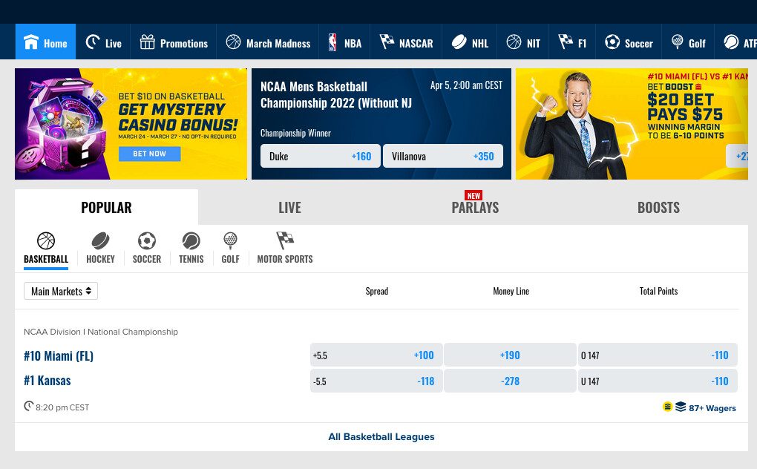
Task: Open the March Madness menu item
Action: tap(268, 43)
